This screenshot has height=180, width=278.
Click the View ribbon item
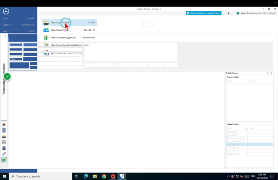pos(16,59)
